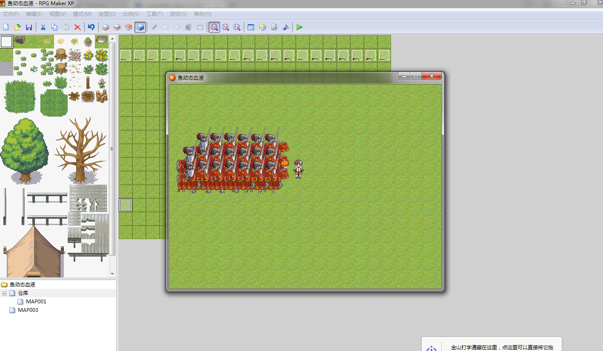Viewport: 603px width, 351px height.
Task: Open the 帮助(H) menu
Action: [203, 14]
